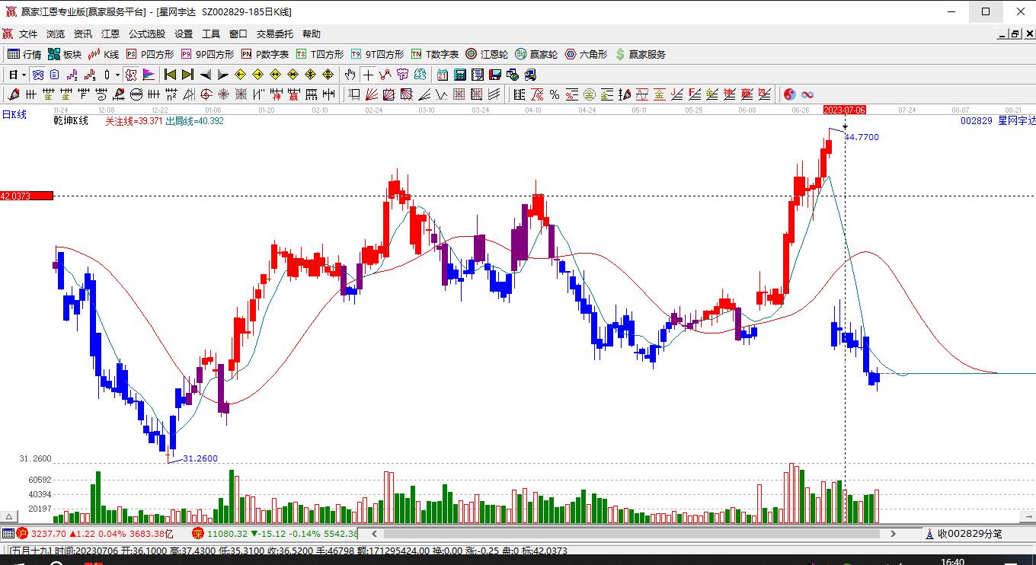Viewport: 1036px width, 565px height.
Task: Open the T数字表 tool
Action: click(435, 54)
